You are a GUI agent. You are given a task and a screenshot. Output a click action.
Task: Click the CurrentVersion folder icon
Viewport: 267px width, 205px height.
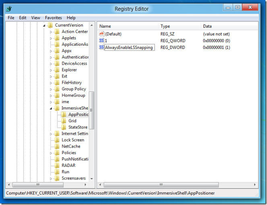50,25
